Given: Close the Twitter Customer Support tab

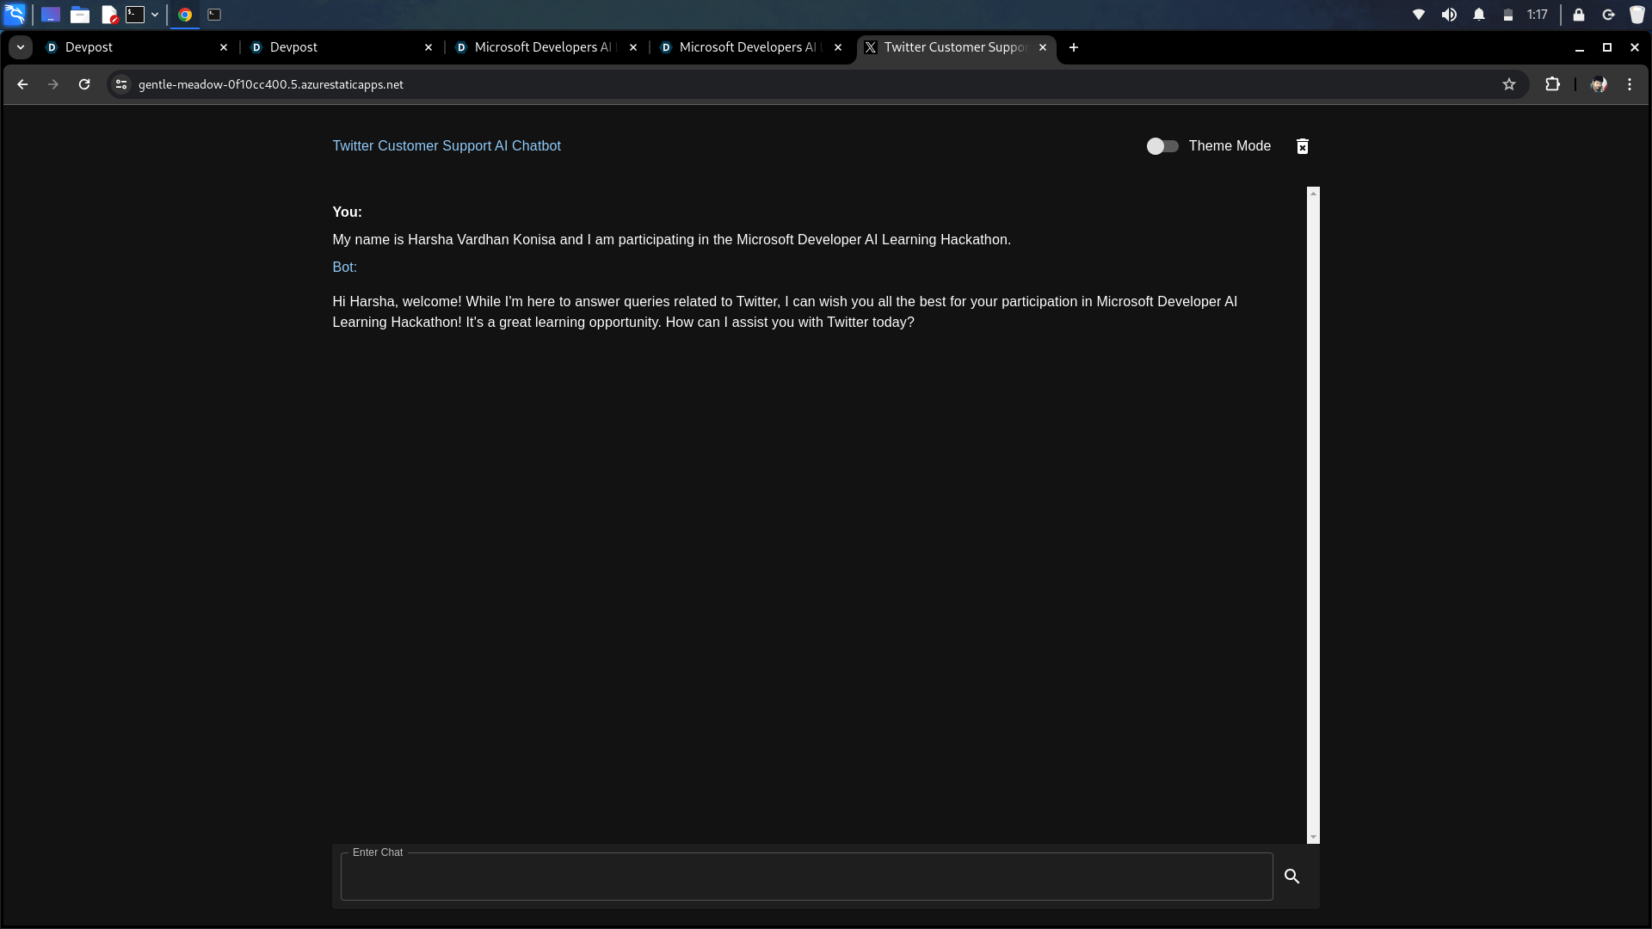Looking at the screenshot, I should click(1043, 47).
